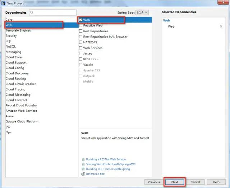Check the Rest Repositories option
The width and height of the screenshot is (230, 188).
click(x=80, y=31)
